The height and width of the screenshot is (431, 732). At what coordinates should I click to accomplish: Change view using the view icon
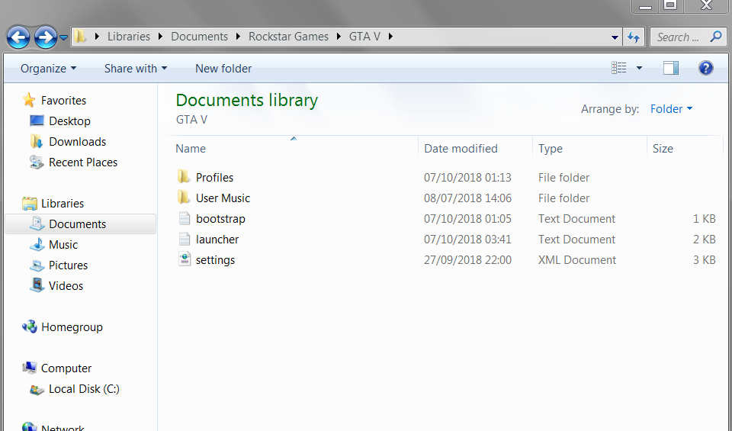coord(619,68)
